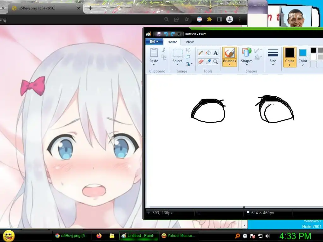Click the share icon in browser address bar
The height and width of the screenshot is (242, 323).
point(177,19)
